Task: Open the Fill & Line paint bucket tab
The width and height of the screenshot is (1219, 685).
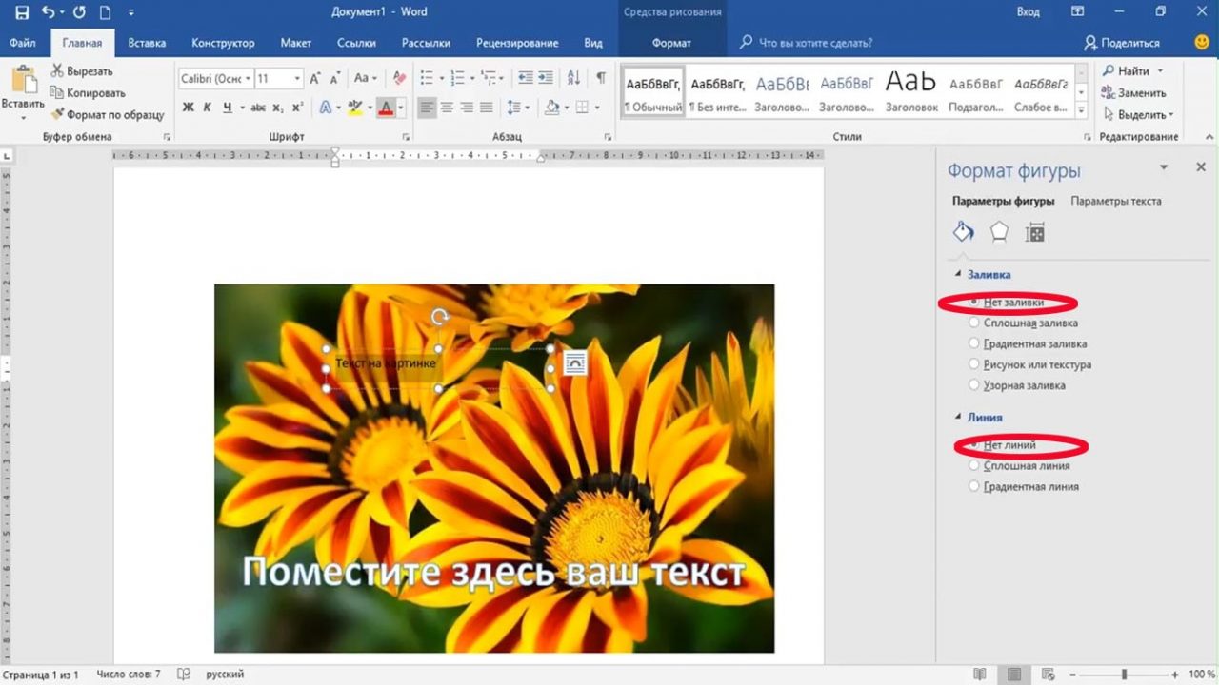Action: click(x=964, y=232)
